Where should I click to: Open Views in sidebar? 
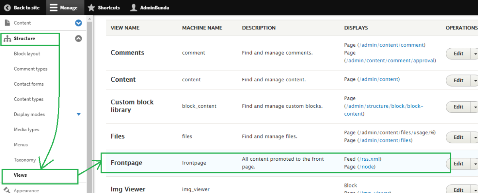[20, 175]
